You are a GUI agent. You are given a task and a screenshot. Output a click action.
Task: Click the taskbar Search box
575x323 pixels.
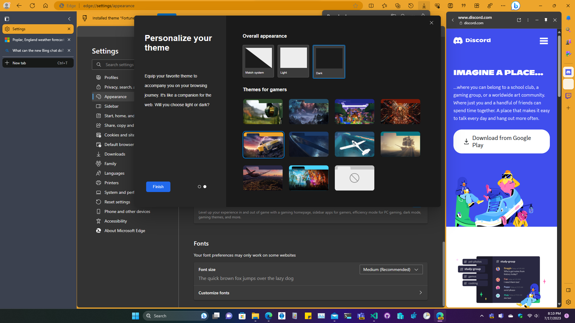click(176, 316)
